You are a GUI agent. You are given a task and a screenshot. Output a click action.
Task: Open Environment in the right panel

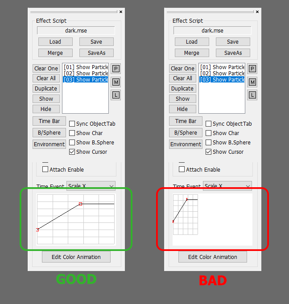click(186, 144)
